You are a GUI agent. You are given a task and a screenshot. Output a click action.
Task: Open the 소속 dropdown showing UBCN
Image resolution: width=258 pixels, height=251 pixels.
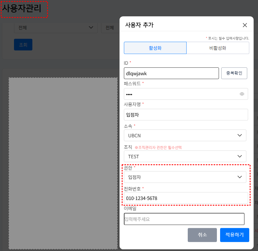[x=185, y=135]
